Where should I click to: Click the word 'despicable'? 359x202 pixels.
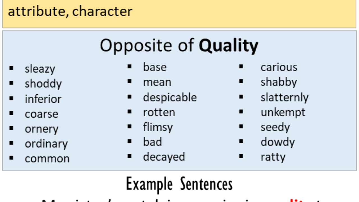[x=170, y=97]
